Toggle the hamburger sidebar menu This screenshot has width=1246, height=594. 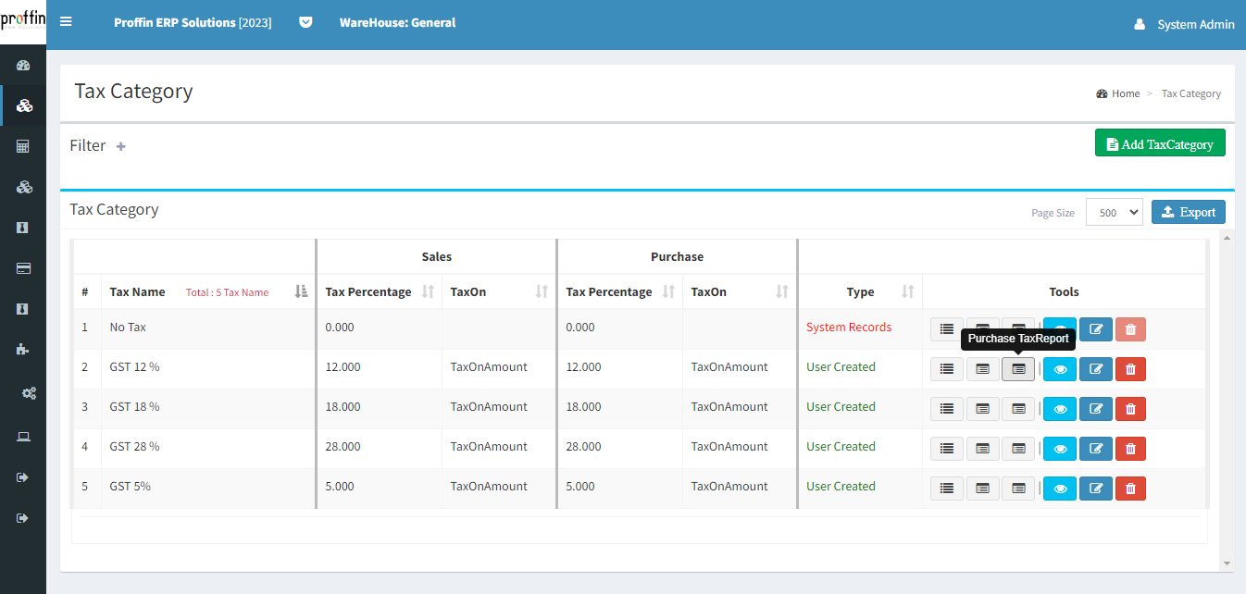[66, 22]
